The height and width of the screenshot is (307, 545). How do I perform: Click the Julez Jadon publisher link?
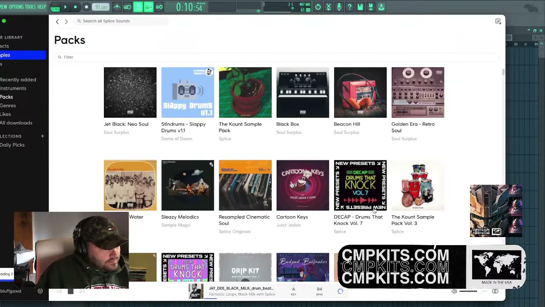click(289, 225)
